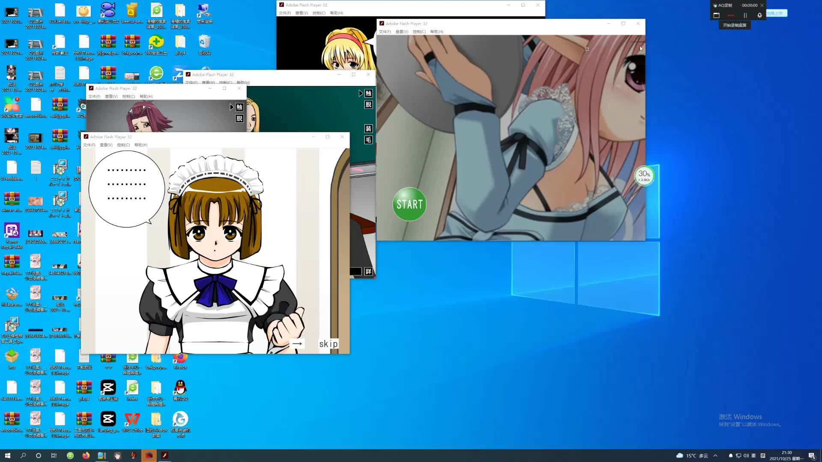Click 脱 button in red-haired girl window

tap(239, 118)
